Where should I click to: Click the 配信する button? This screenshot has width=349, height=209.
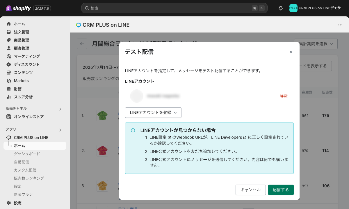(281, 190)
